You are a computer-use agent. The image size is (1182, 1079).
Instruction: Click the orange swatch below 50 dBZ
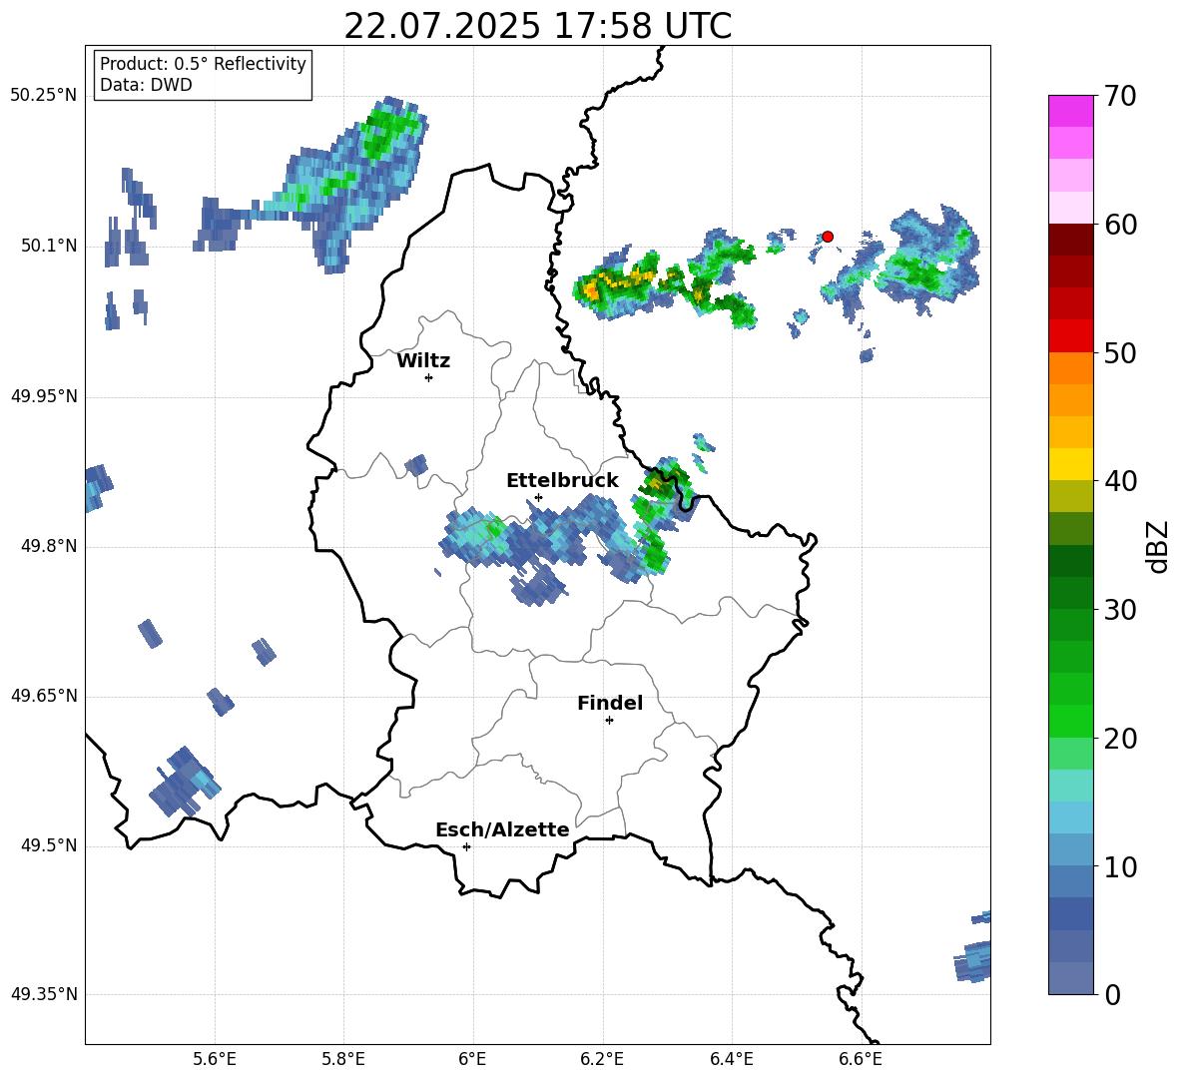(1070, 368)
